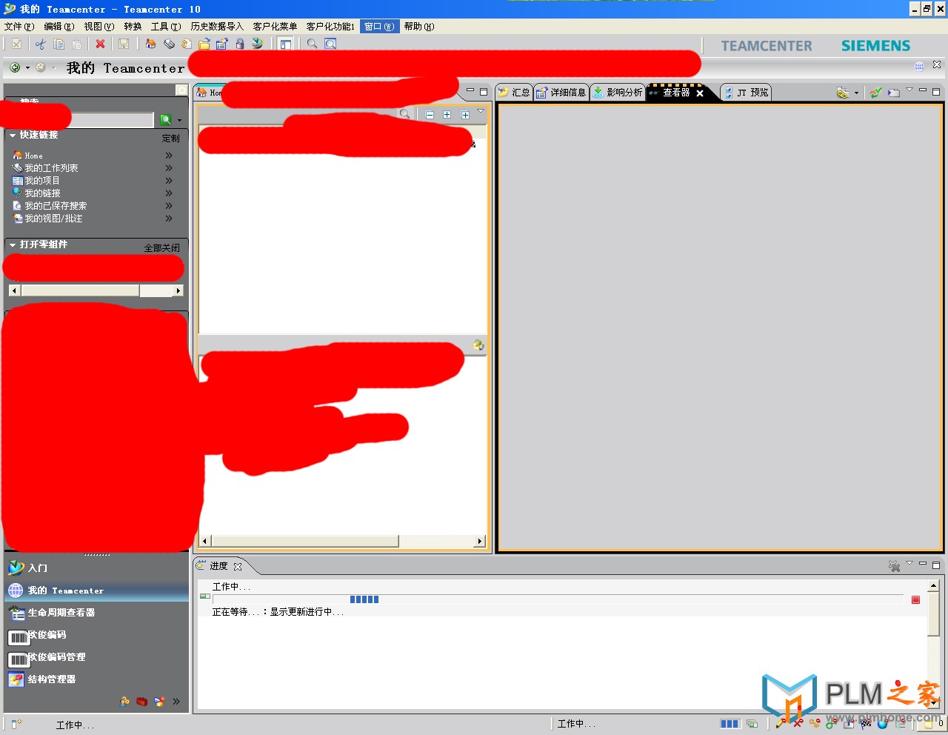Click the progress bar in 进度 panel
This screenshot has width=948, height=735.
tap(558, 599)
